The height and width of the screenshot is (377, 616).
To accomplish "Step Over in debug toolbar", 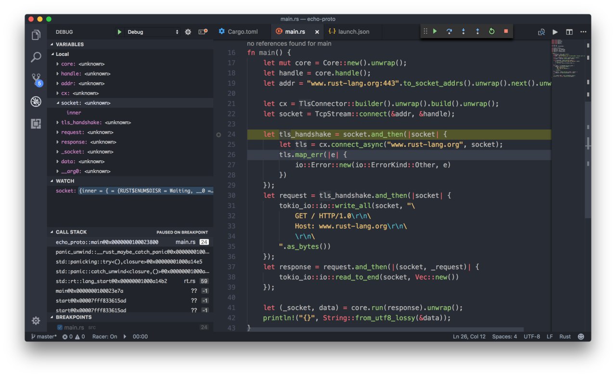I will [449, 31].
